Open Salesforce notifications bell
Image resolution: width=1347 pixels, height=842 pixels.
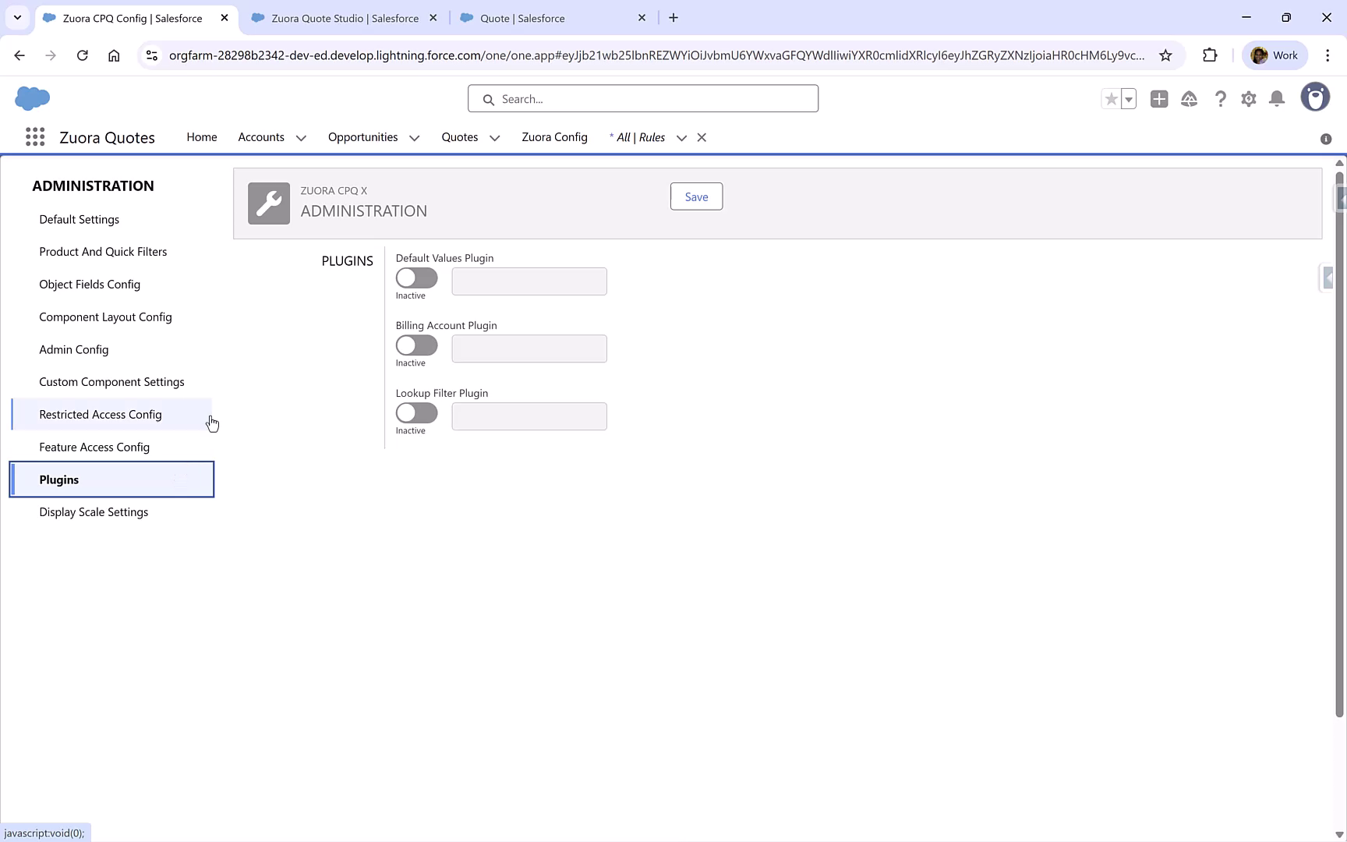click(x=1277, y=99)
